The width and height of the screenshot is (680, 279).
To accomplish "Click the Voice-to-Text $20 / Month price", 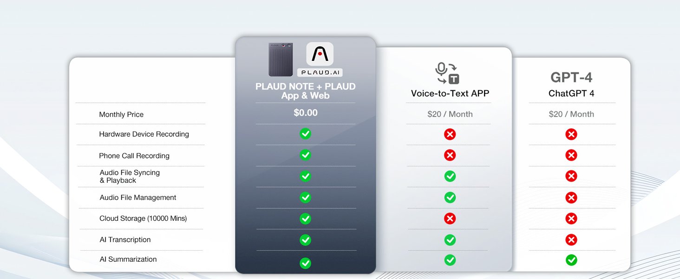I will [x=450, y=114].
